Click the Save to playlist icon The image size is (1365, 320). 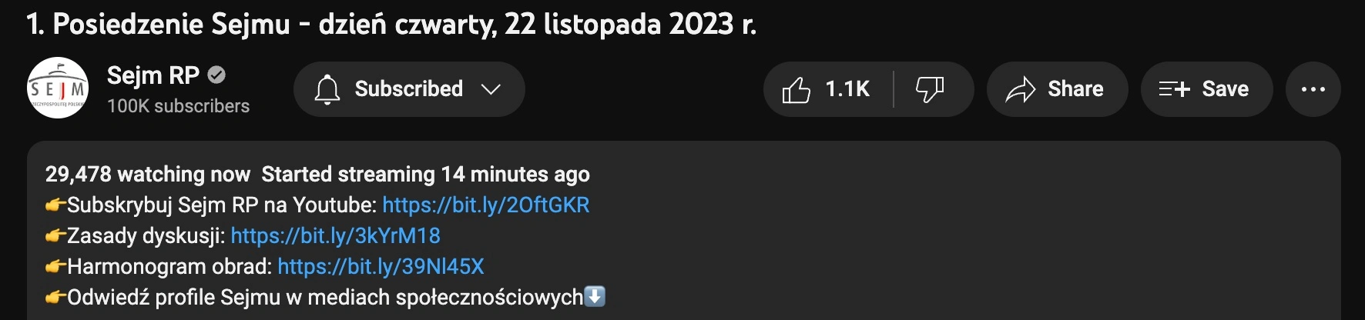click(1174, 89)
